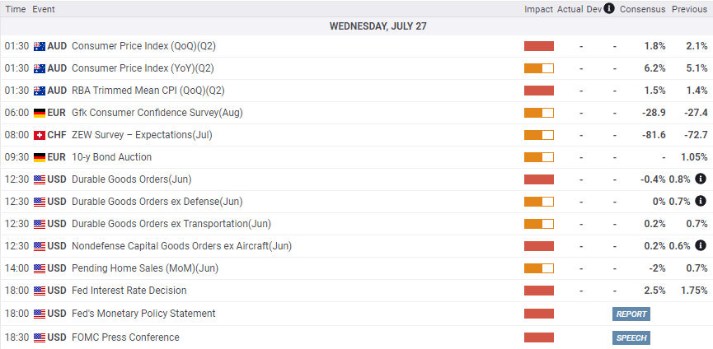Click German flag on Gfk Consumer Confidence row

tap(40, 113)
